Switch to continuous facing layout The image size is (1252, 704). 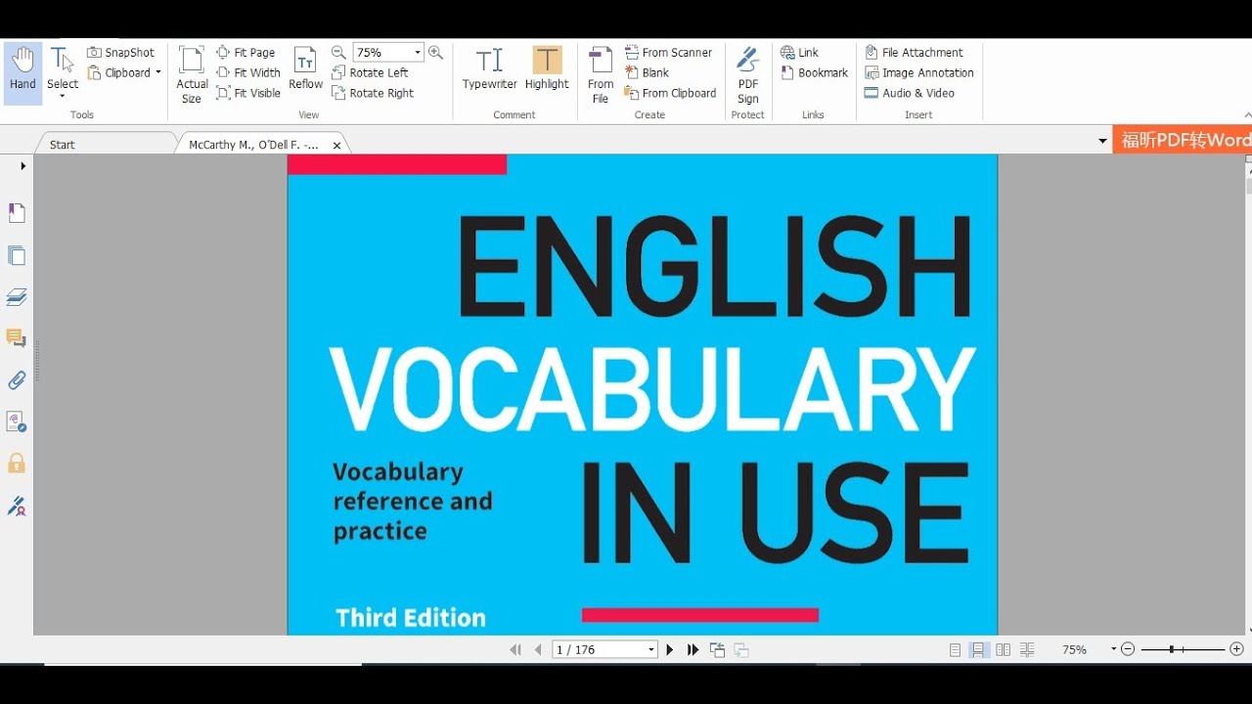click(1027, 649)
